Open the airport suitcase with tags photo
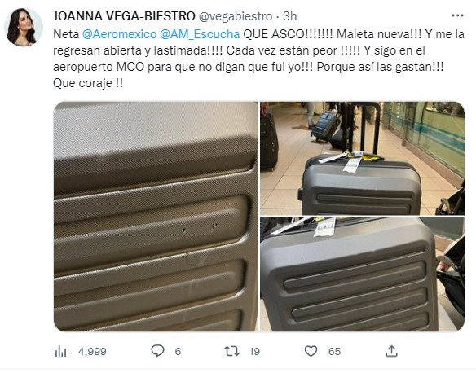Screen dimensions: 476x373 (x=363, y=158)
